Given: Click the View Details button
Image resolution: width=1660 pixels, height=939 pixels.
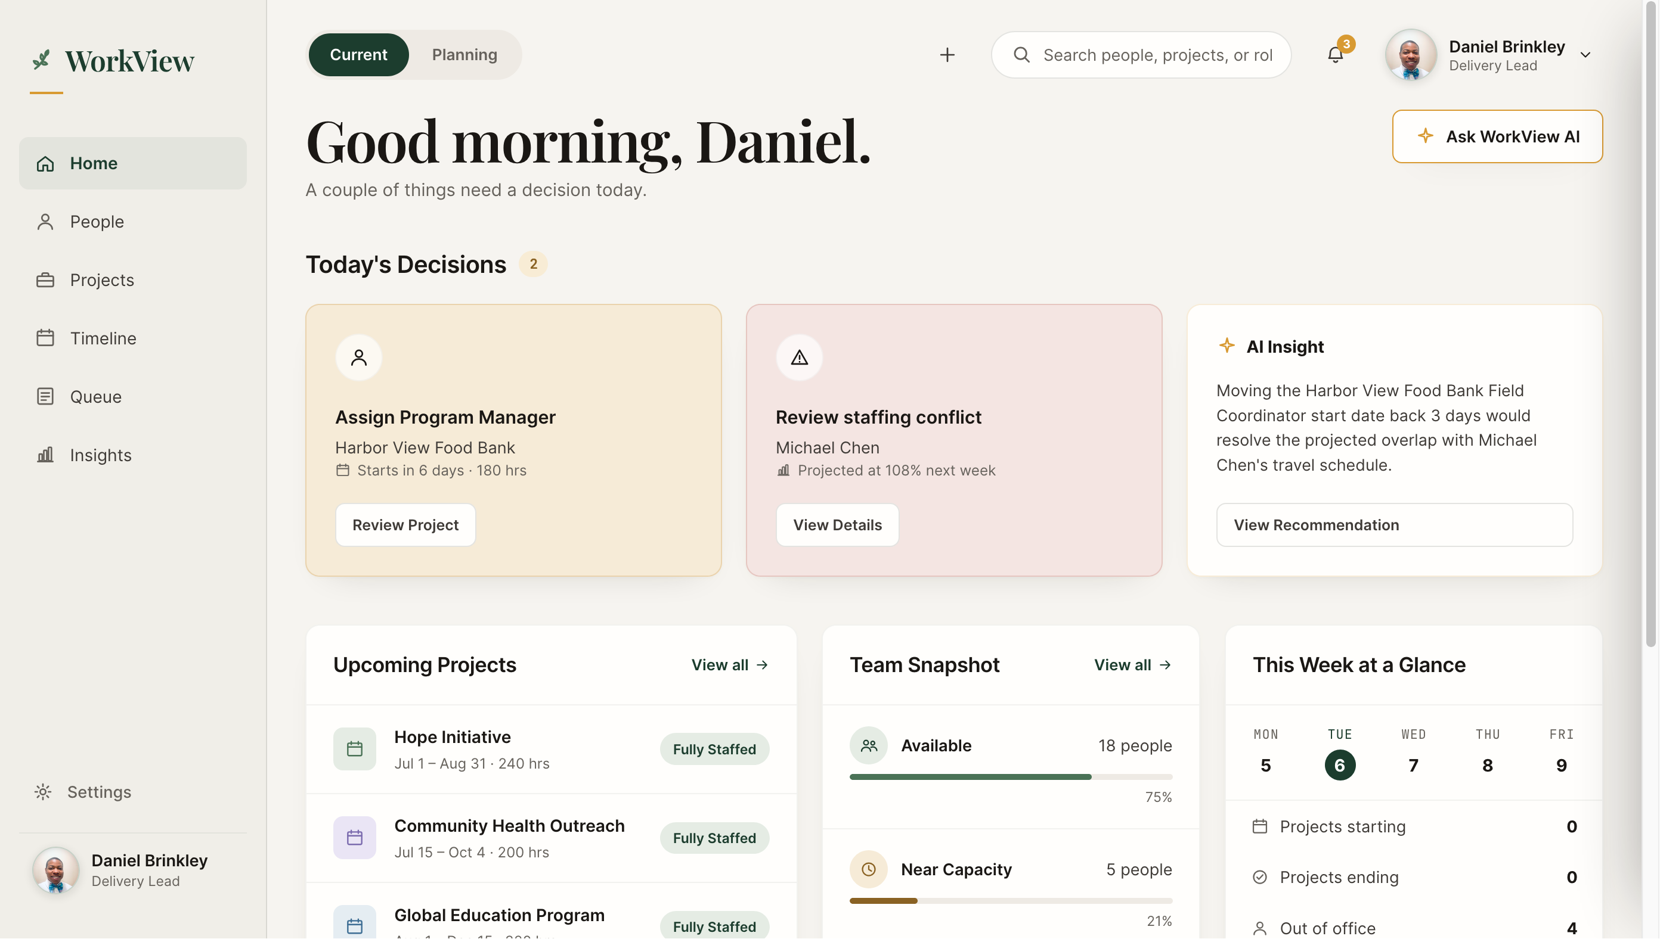Looking at the screenshot, I should tap(837, 525).
